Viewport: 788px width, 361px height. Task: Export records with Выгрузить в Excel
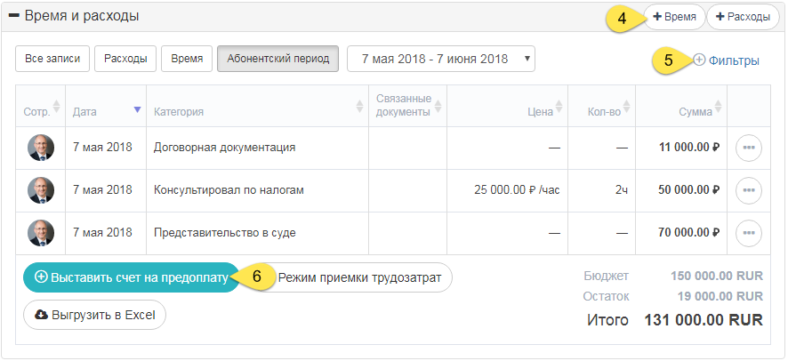pos(94,315)
